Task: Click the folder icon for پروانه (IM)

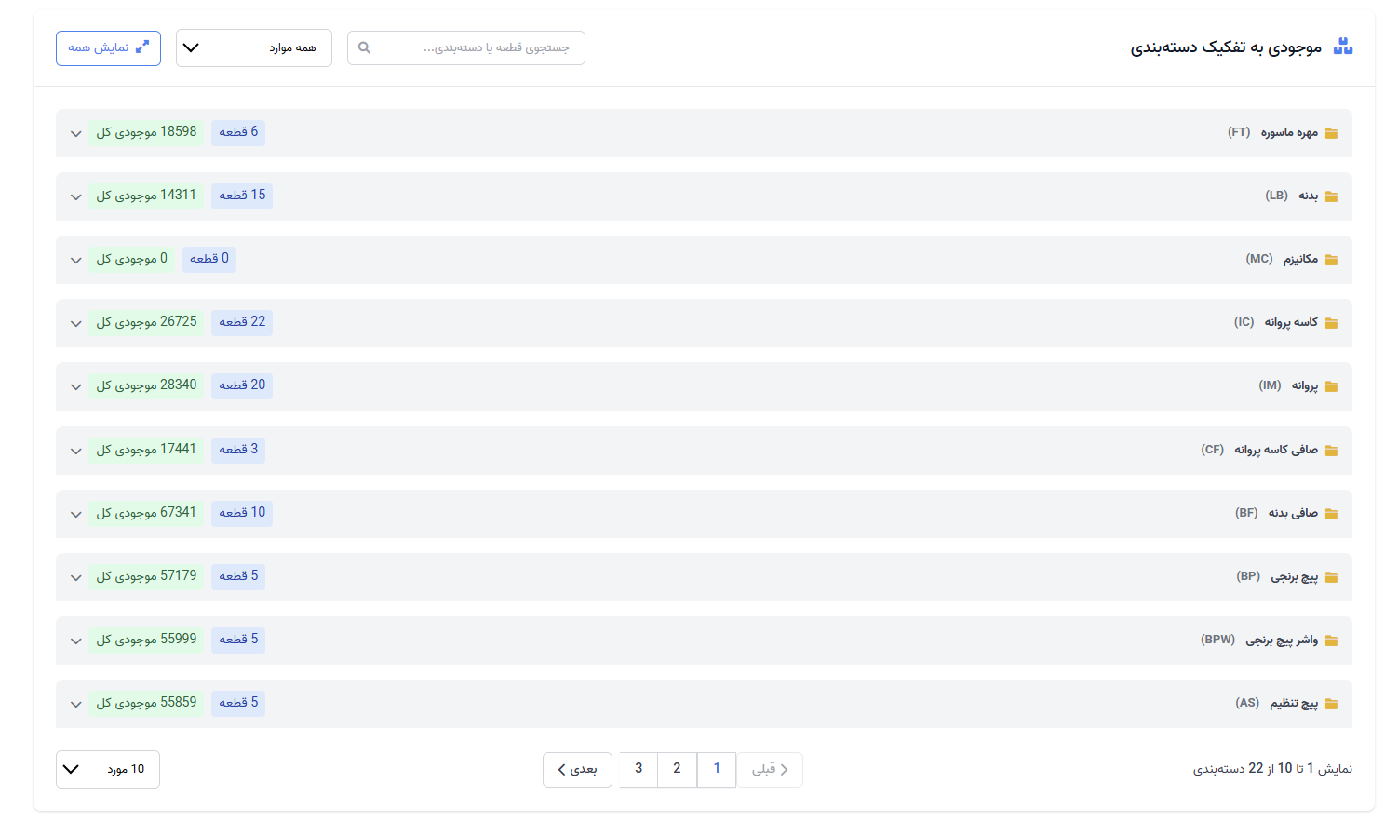Action: [x=1331, y=386]
